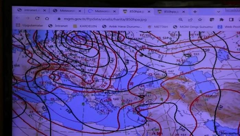Open the zoom magnifier icon in address bar
This screenshot has height=136, width=240.
181,20
